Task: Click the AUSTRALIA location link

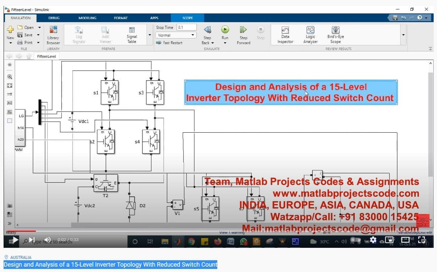Action: 21,258
